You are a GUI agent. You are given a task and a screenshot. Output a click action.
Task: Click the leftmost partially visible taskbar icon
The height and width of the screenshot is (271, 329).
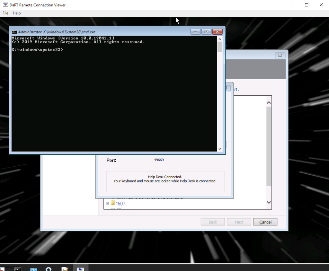coord(3,269)
